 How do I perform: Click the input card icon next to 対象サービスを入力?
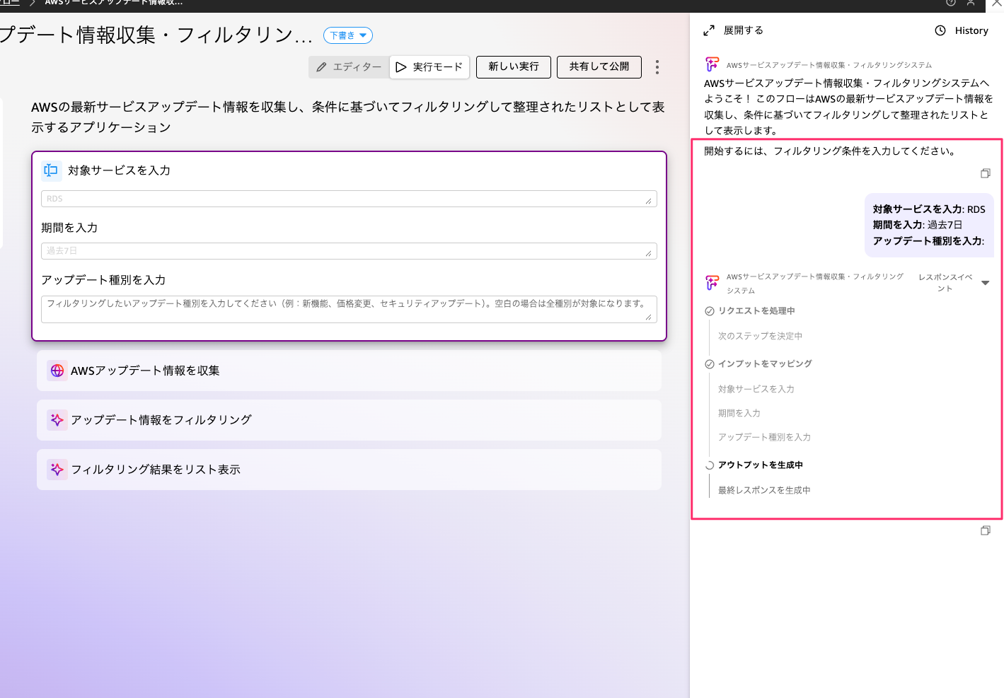pos(51,170)
